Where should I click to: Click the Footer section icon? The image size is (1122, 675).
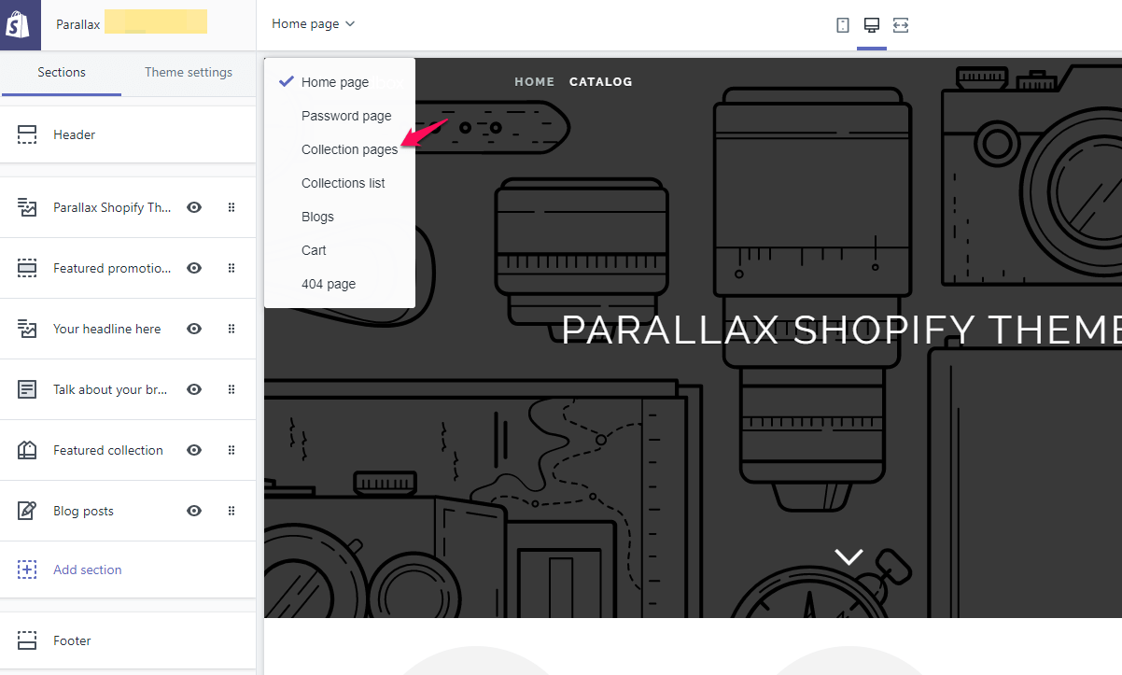[x=27, y=640]
